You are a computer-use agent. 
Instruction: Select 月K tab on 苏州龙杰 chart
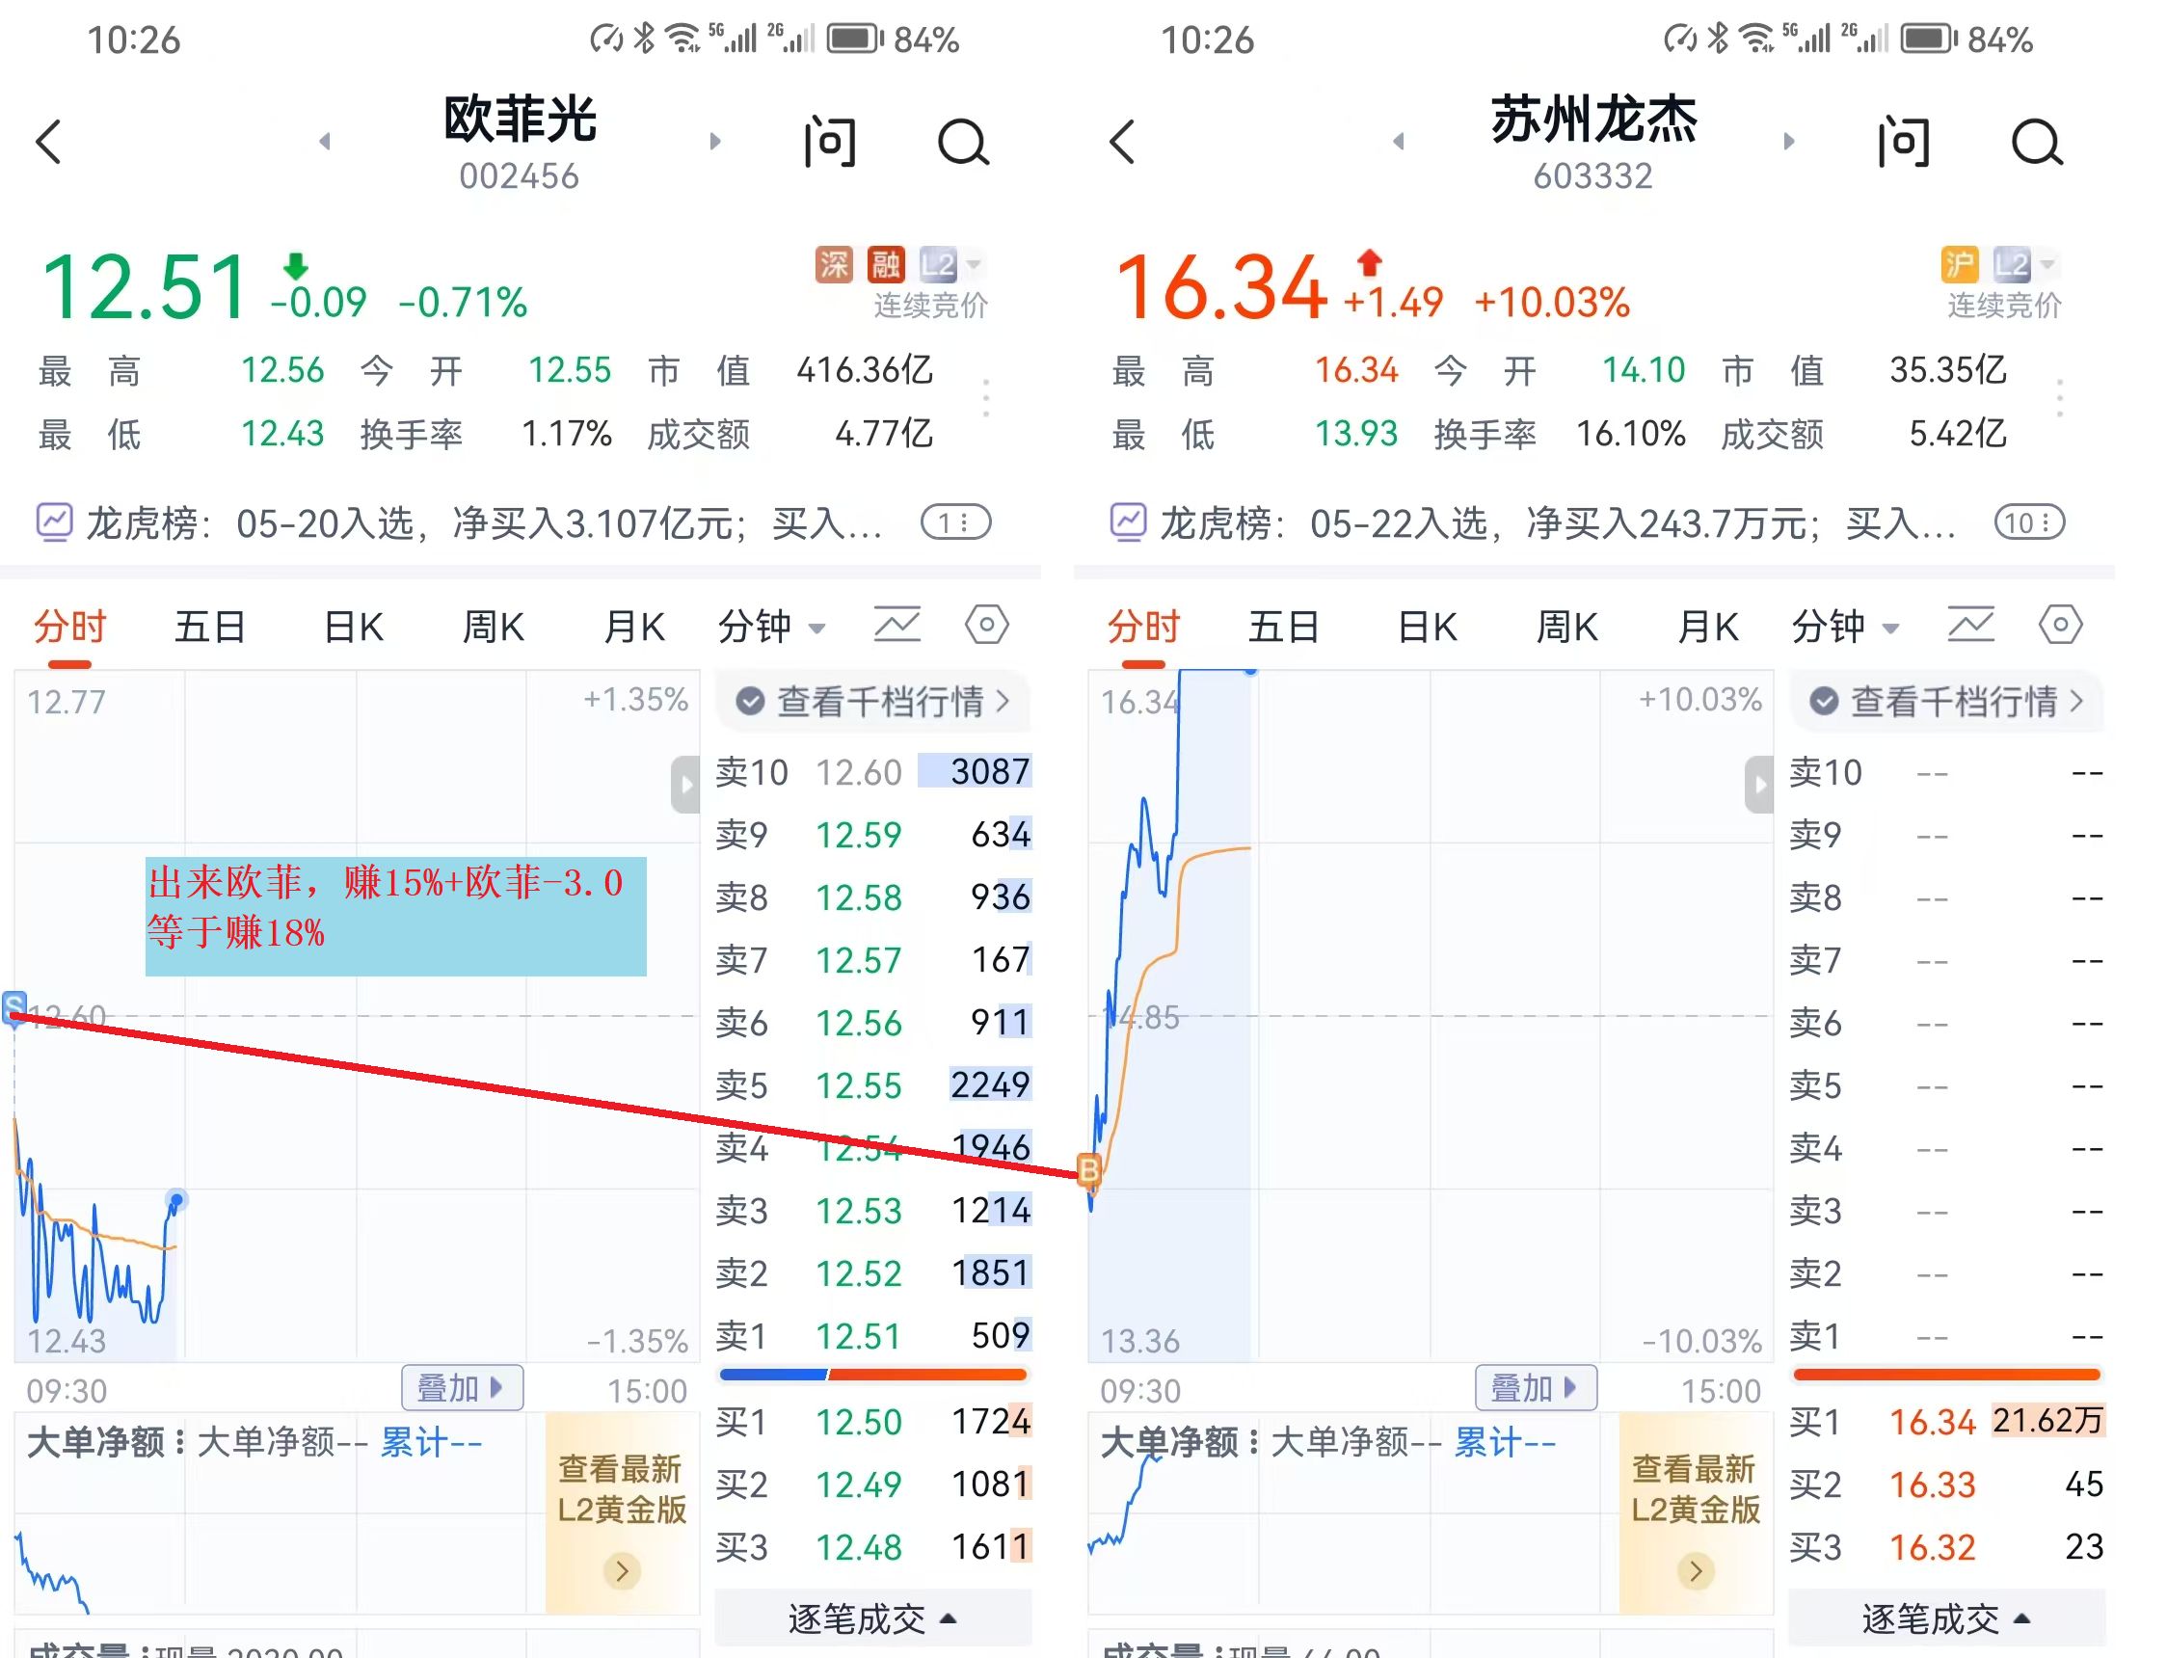point(1708,627)
